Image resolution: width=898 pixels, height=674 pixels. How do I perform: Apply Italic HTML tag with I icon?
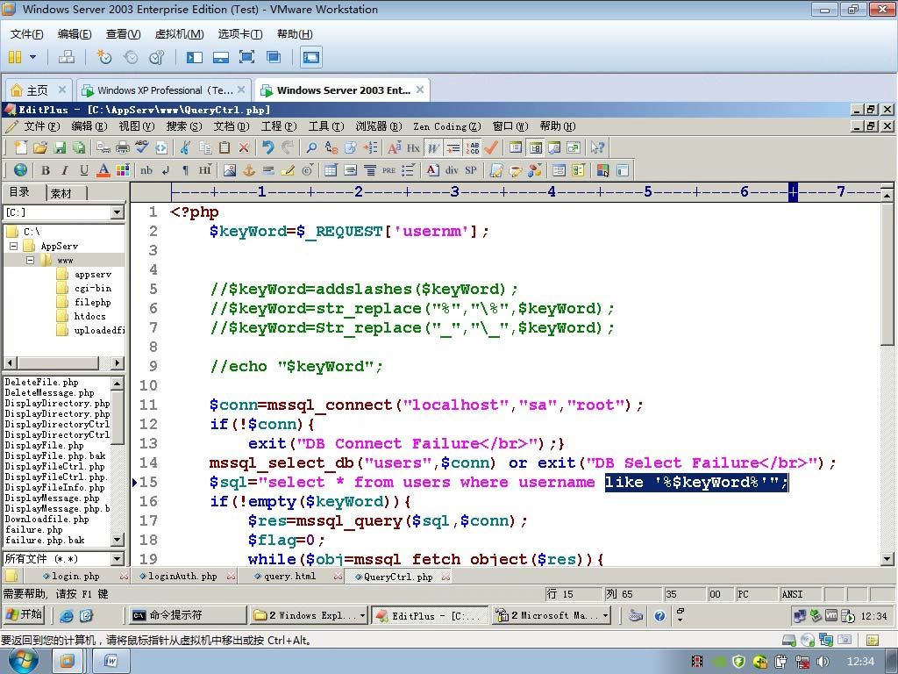[x=65, y=170]
